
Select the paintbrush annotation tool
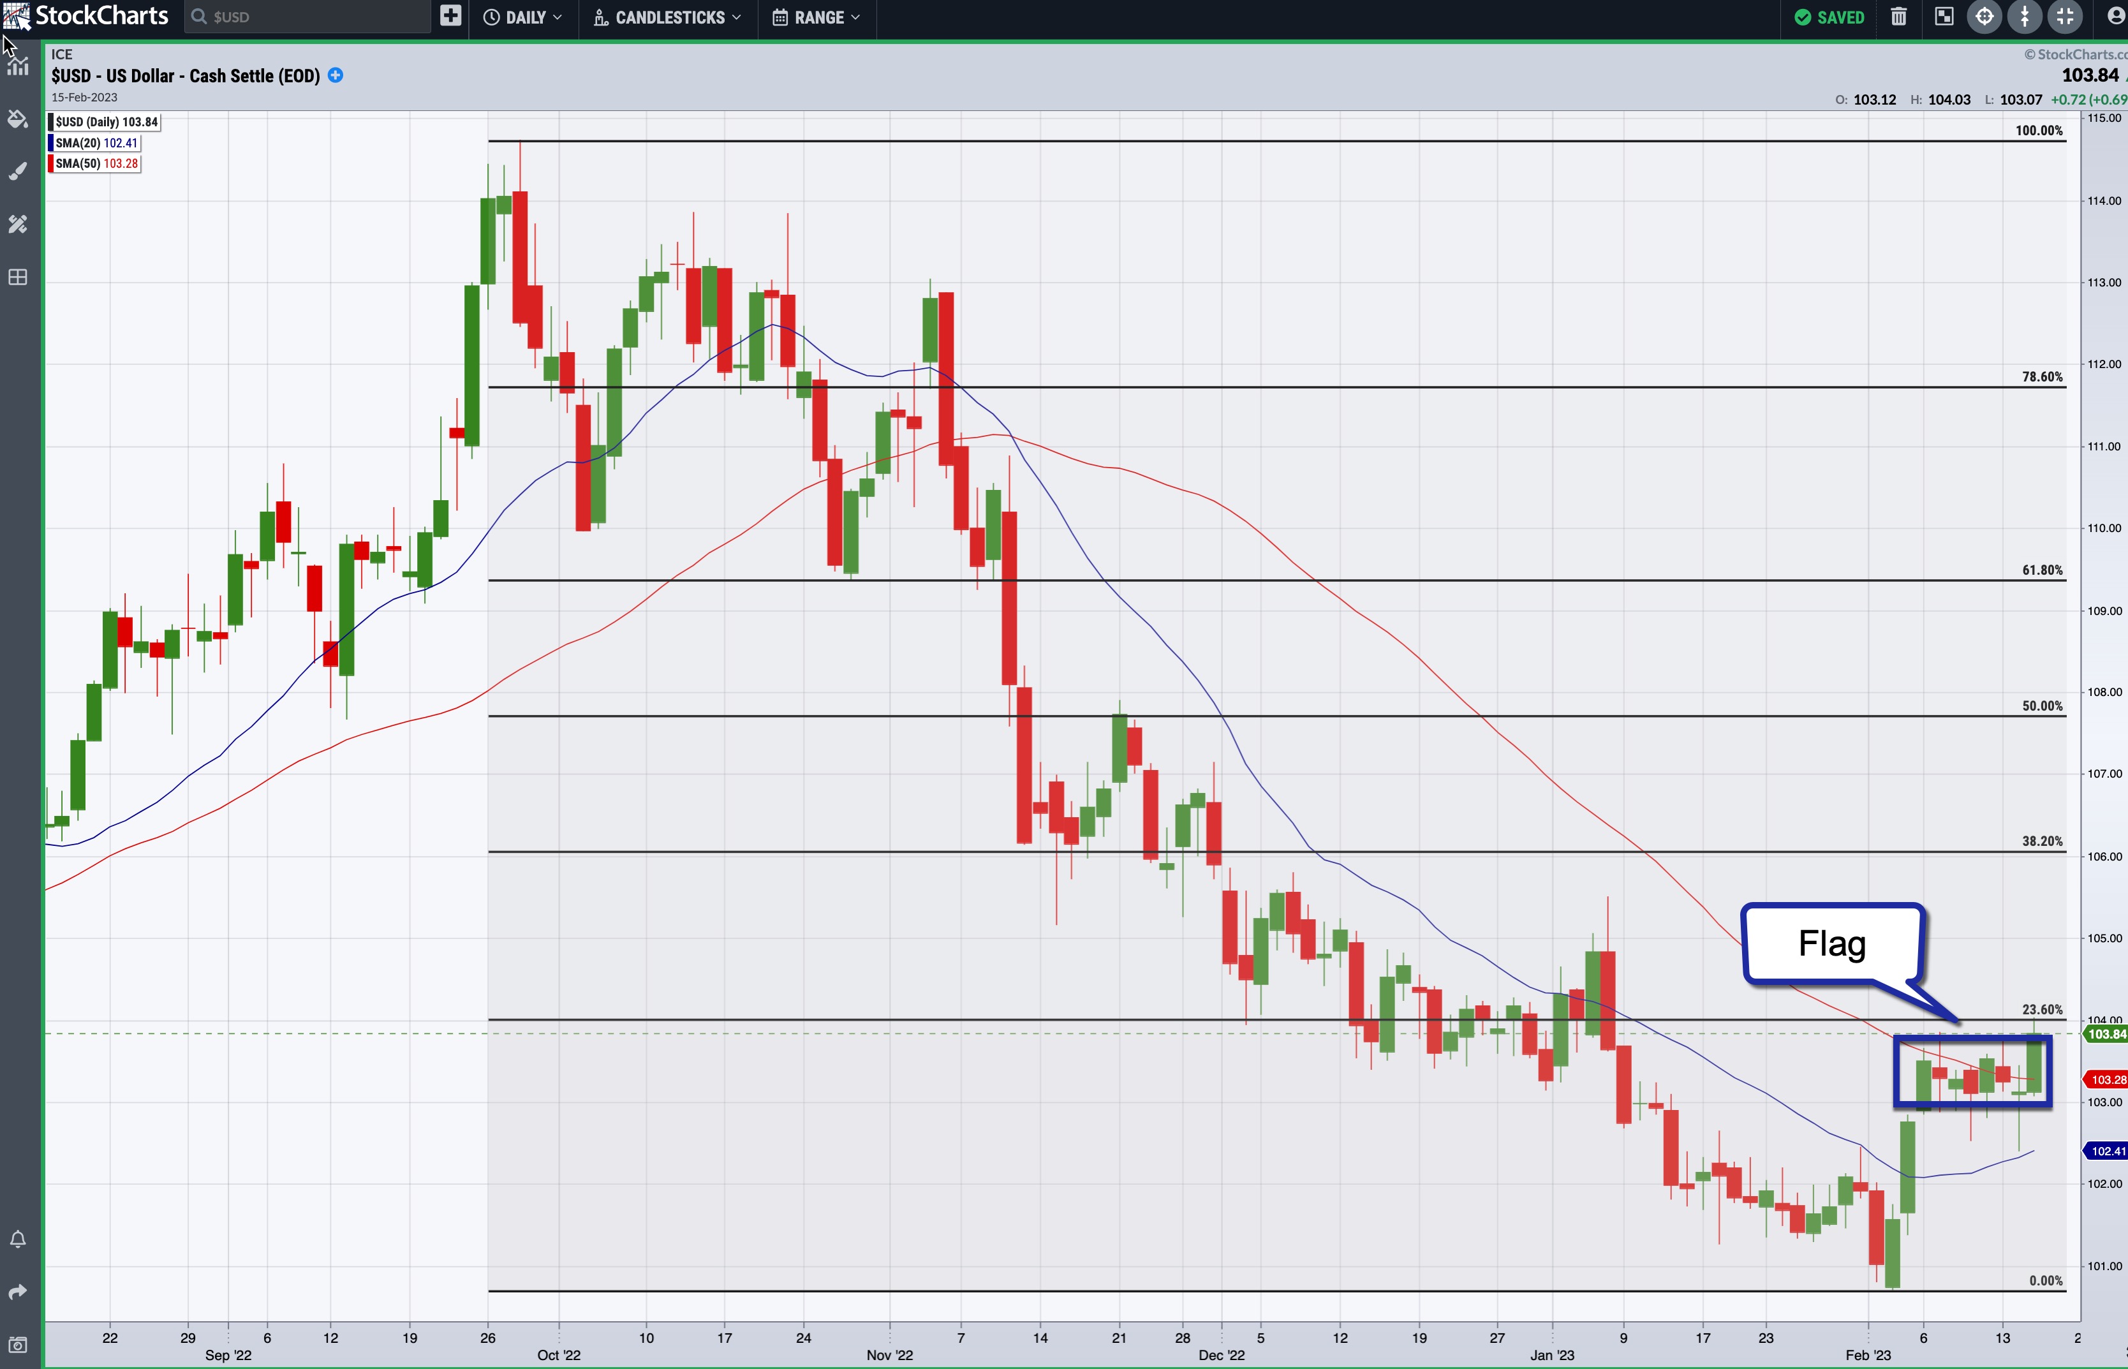[x=18, y=172]
